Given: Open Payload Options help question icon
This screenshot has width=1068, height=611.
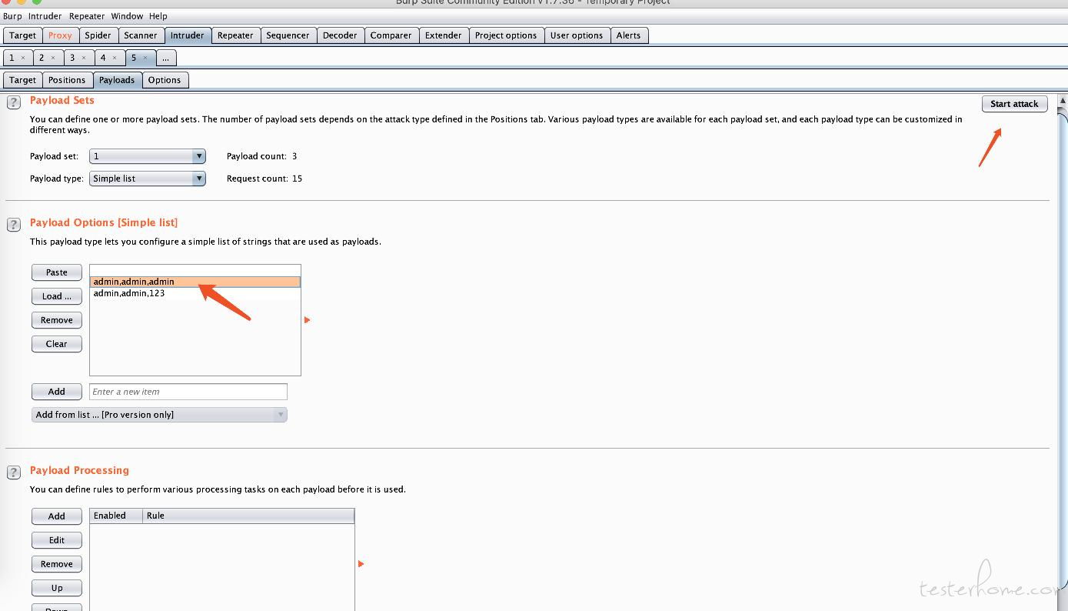Looking at the screenshot, I should tap(13, 225).
